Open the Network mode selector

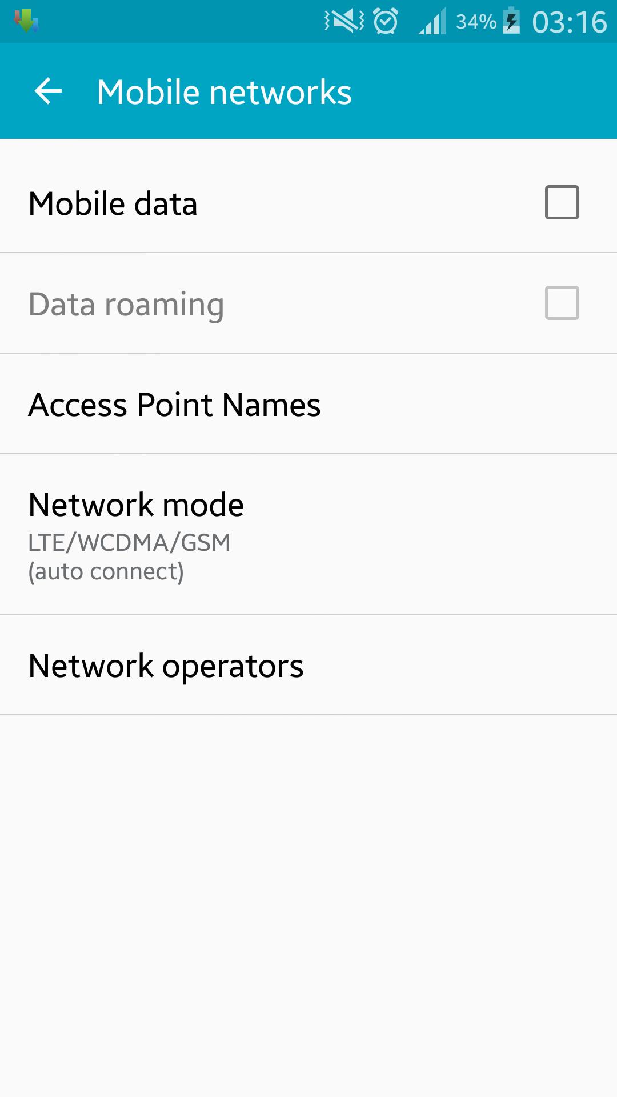tap(136, 505)
